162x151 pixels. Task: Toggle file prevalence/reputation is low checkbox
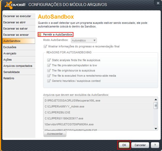(49, 65)
